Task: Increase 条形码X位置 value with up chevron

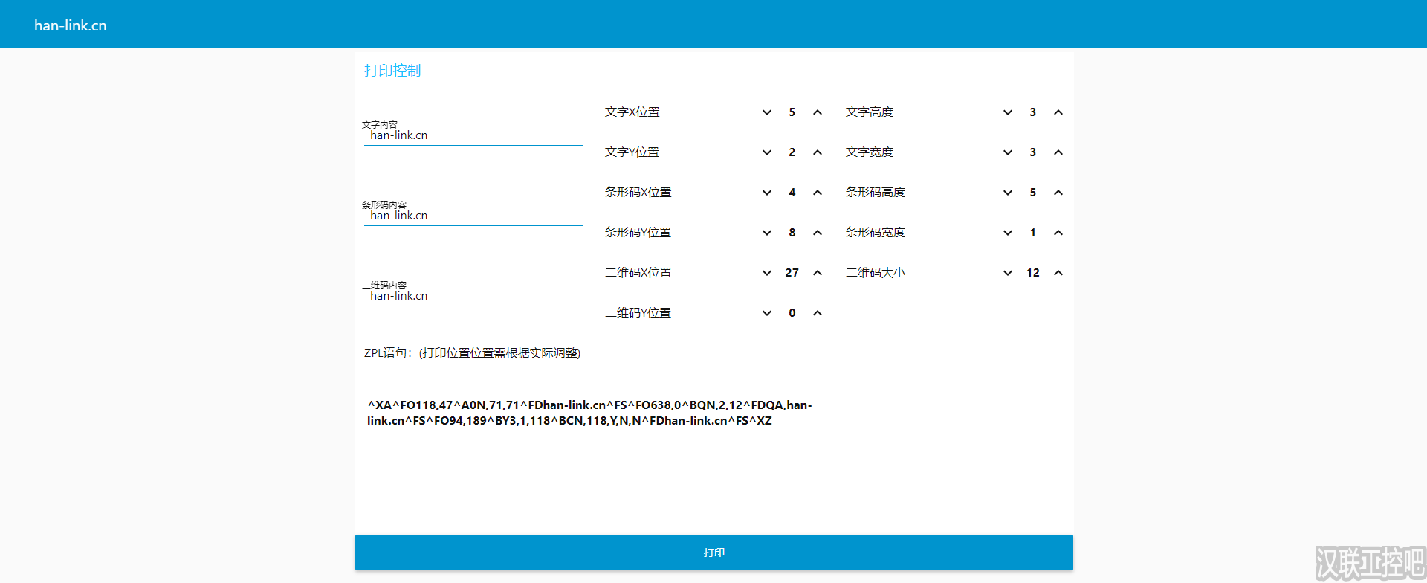Action: 818,193
